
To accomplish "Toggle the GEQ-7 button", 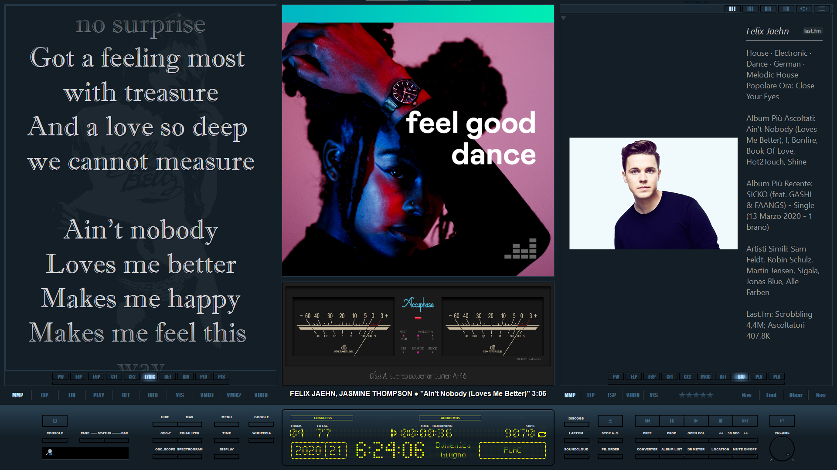I will [165, 440].
